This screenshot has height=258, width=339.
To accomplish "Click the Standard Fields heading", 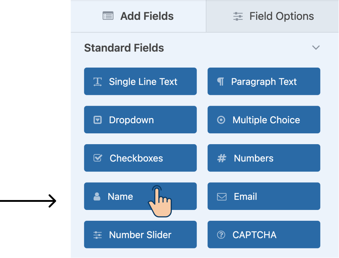I will pyautogui.click(x=124, y=48).
